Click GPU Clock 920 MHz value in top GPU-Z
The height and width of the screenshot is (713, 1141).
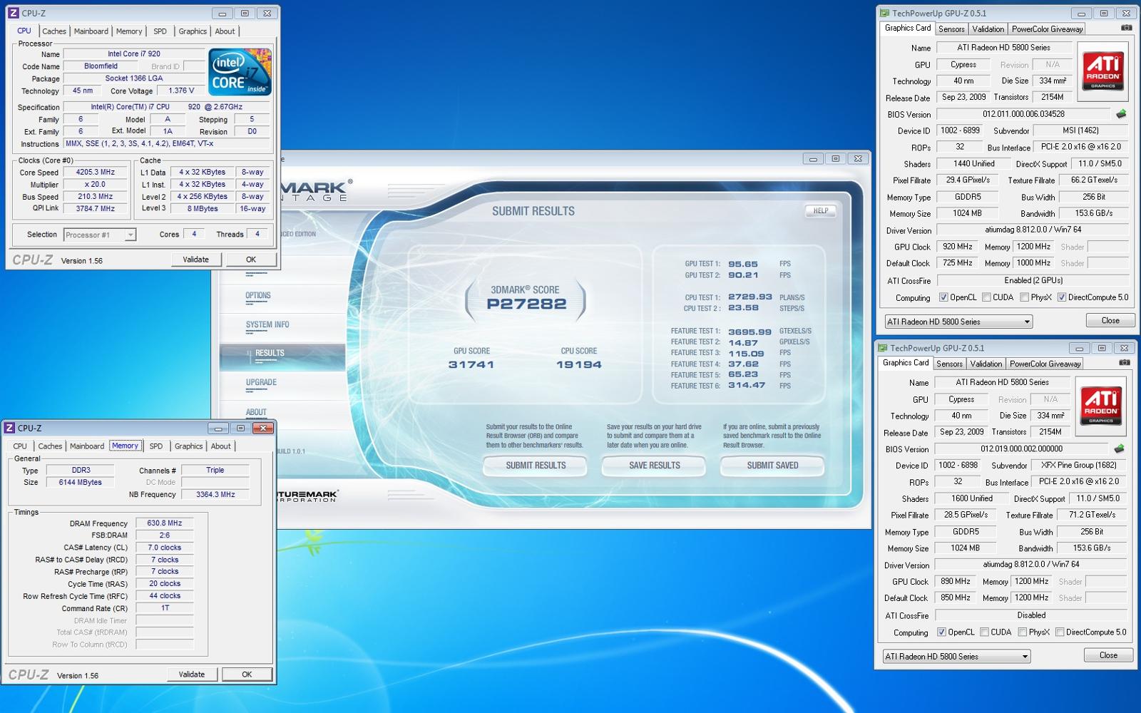tap(957, 247)
